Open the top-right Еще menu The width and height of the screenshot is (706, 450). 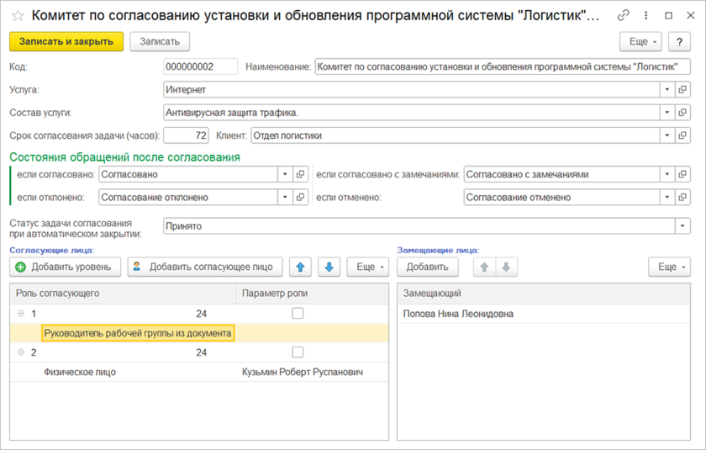click(x=640, y=41)
